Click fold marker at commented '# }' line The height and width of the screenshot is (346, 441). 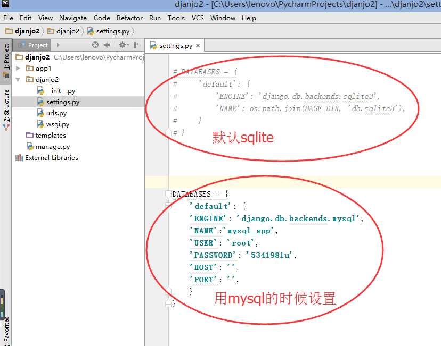click(168, 132)
